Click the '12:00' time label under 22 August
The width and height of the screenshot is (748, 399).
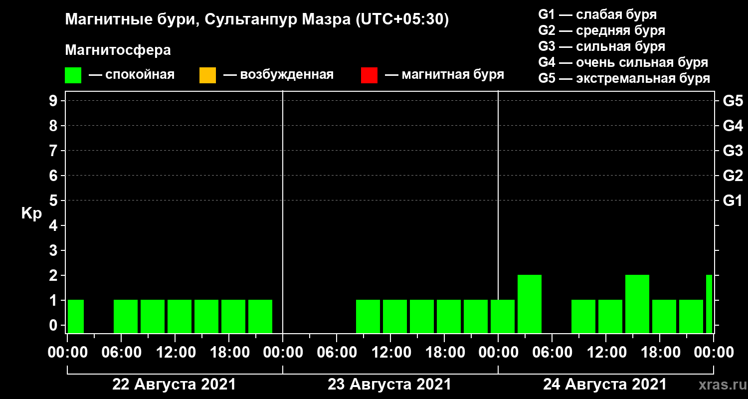coord(176,353)
